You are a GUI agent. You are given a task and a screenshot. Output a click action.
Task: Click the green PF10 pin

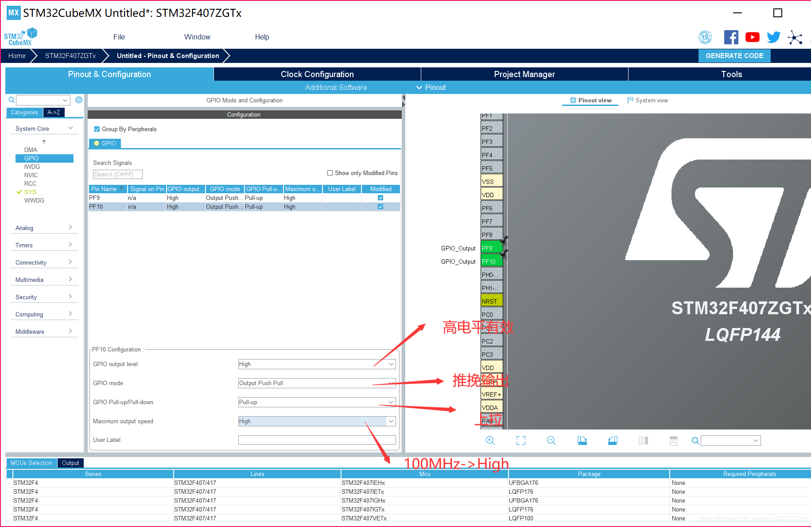point(492,261)
